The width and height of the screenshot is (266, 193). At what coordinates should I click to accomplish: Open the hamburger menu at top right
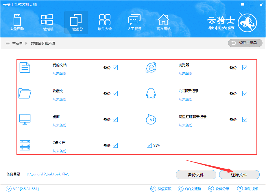(x=242, y=4)
